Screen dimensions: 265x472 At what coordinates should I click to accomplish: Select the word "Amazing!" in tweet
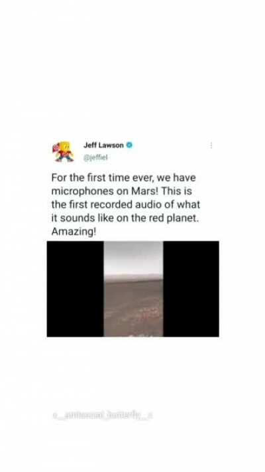pos(74,232)
